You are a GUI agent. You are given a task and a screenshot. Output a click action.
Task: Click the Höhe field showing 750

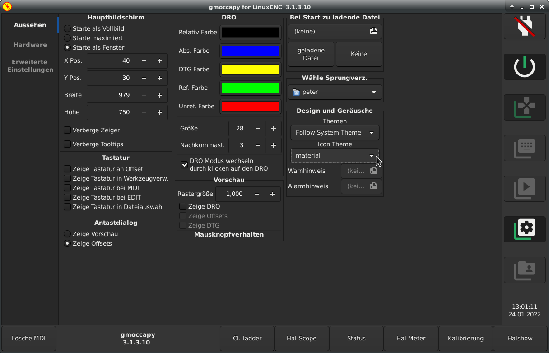[x=112, y=112]
